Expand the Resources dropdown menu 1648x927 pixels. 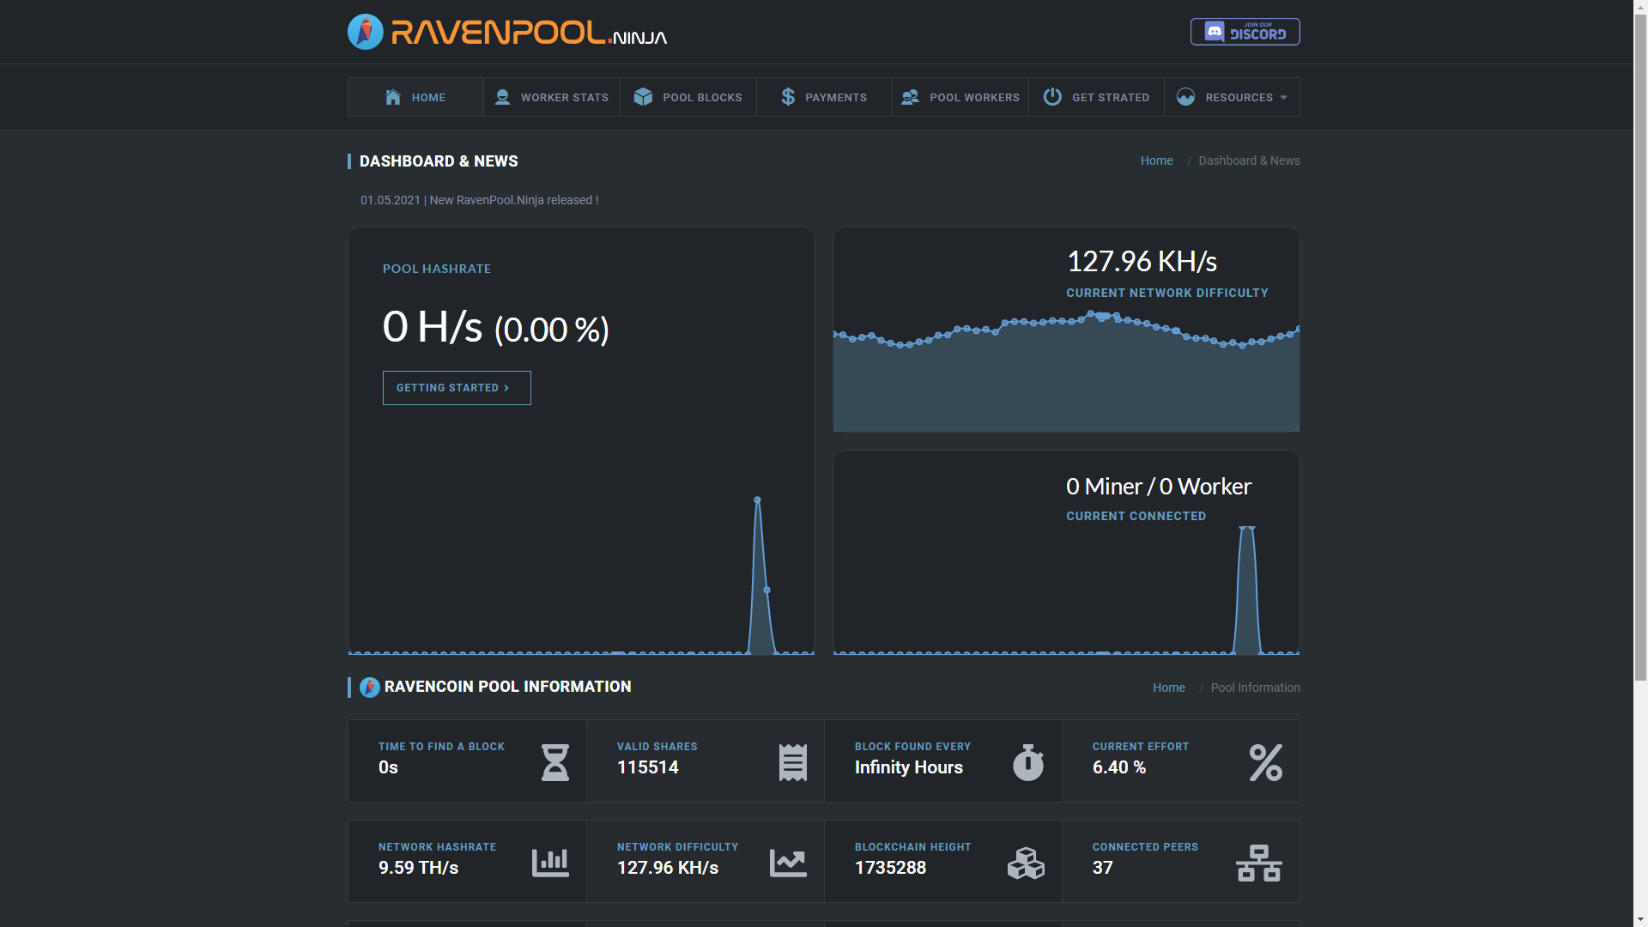tap(1232, 97)
